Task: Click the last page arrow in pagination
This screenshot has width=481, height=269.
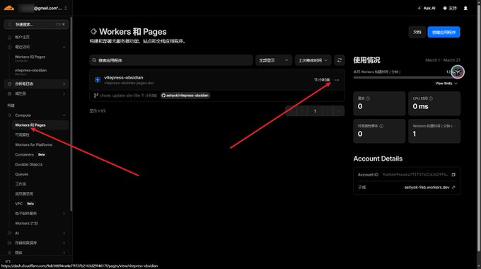Action: (x=339, y=111)
